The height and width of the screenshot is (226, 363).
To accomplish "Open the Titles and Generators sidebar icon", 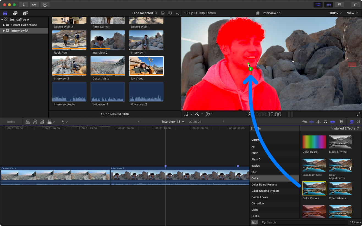I will [25, 13].
